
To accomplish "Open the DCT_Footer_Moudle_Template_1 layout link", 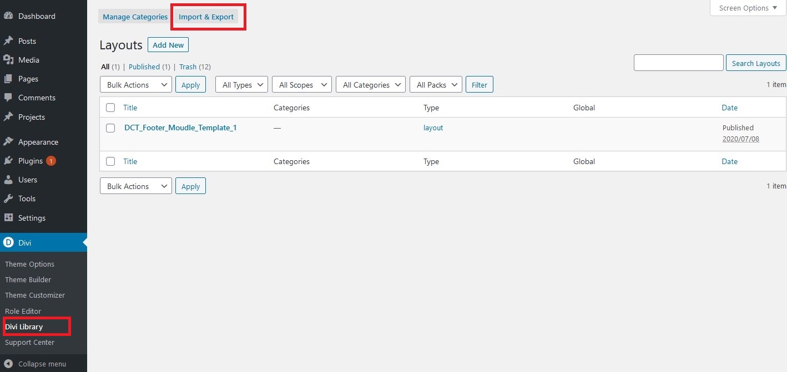I will pyautogui.click(x=180, y=128).
